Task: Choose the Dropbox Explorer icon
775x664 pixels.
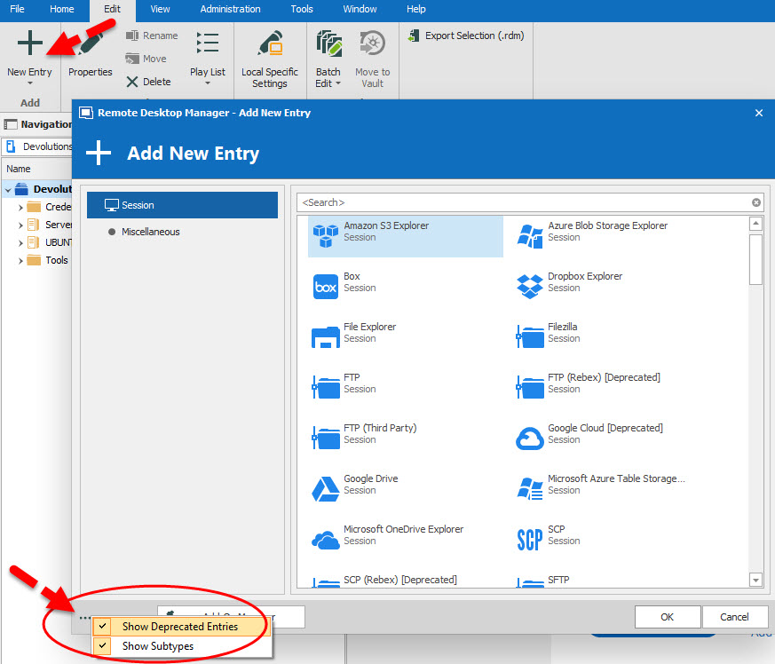Action: click(x=529, y=286)
